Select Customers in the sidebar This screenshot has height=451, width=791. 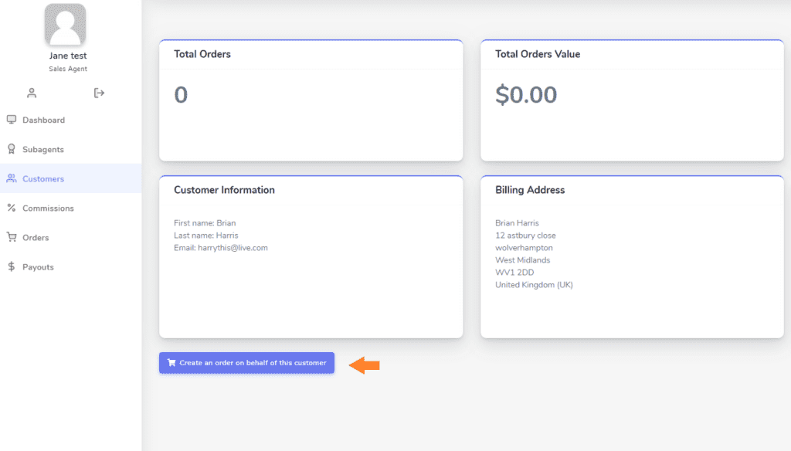pos(70,178)
